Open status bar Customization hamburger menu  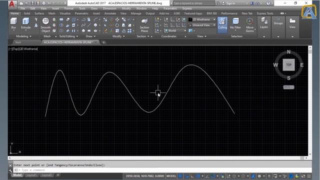coord(309,176)
